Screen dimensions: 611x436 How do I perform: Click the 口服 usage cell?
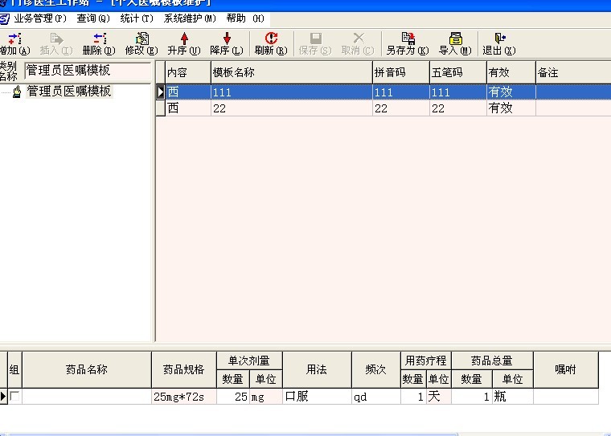coord(317,397)
